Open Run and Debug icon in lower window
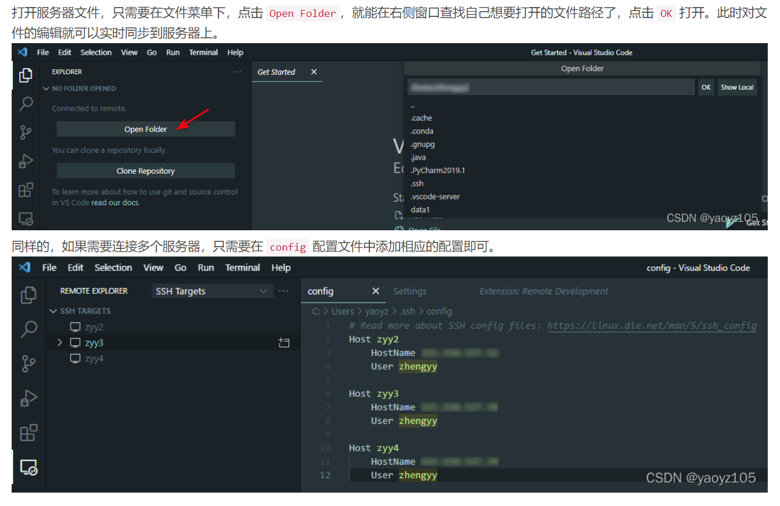This screenshot has width=780, height=506. [x=29, y=398]
